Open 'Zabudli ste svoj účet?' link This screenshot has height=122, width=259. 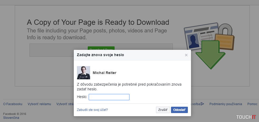pos(92,110)
